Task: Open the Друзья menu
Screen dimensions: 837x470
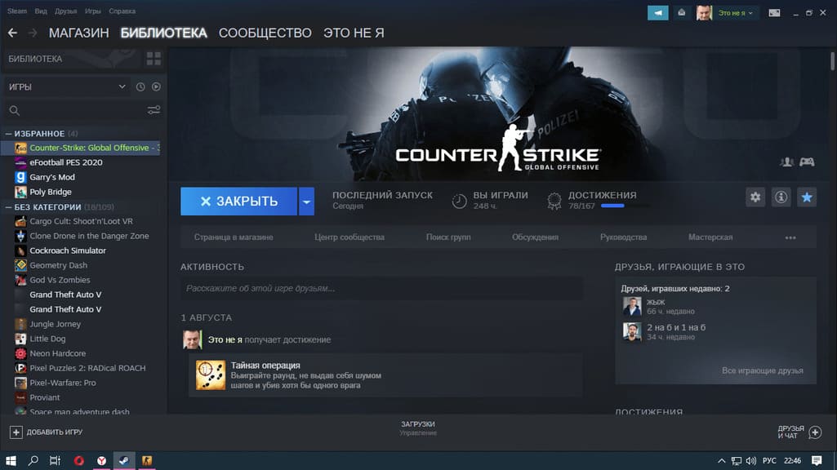Action: [65, 11]
